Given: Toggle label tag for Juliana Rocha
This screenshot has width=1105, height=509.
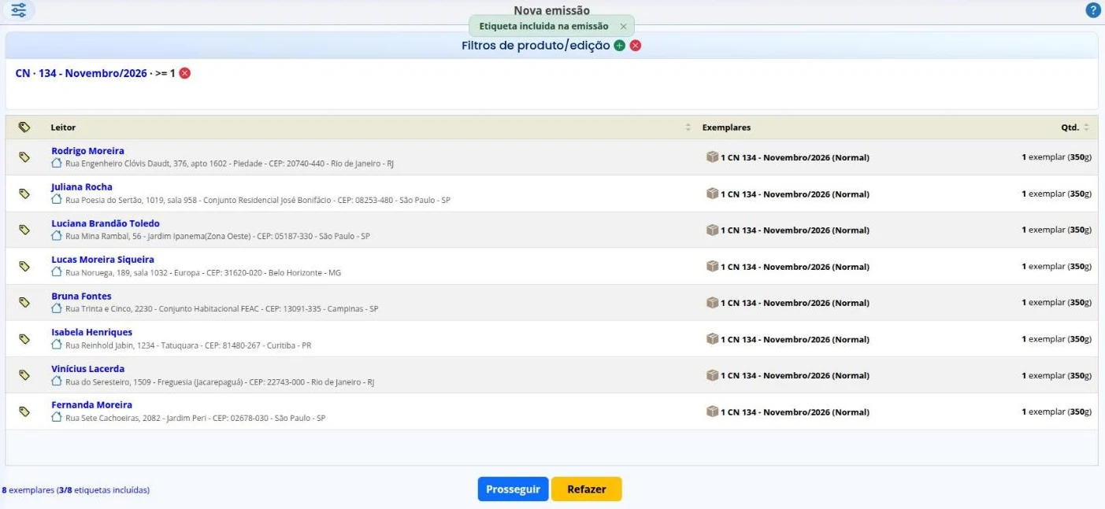Looking at the screenshot, I should (24, 194).
